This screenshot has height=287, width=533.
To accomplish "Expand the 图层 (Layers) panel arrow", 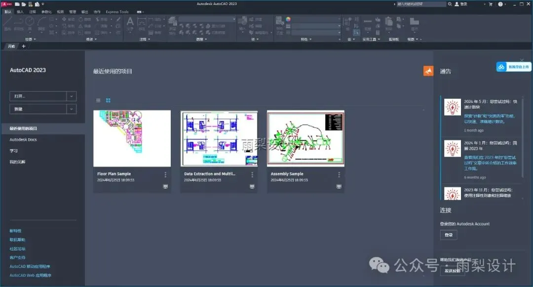I will (206, 40).
